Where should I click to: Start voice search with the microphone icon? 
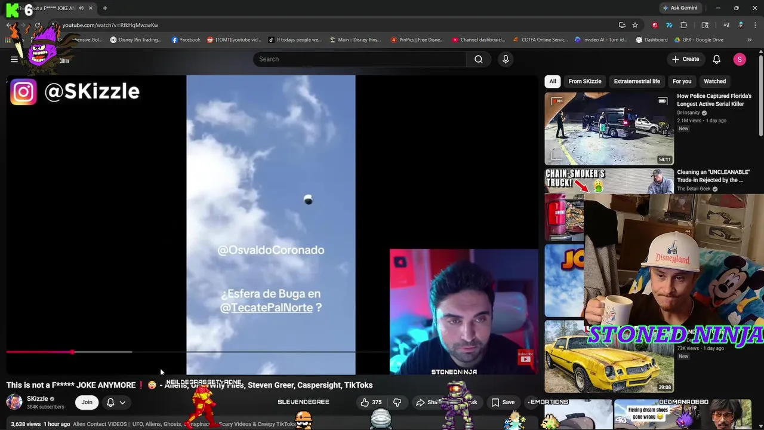(x=506, y=59)
